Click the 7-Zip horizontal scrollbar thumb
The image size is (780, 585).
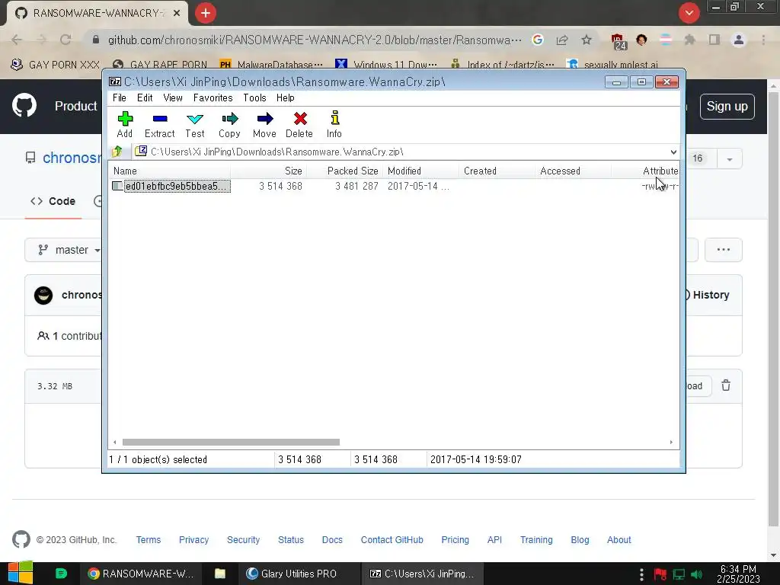pos(231,443)
